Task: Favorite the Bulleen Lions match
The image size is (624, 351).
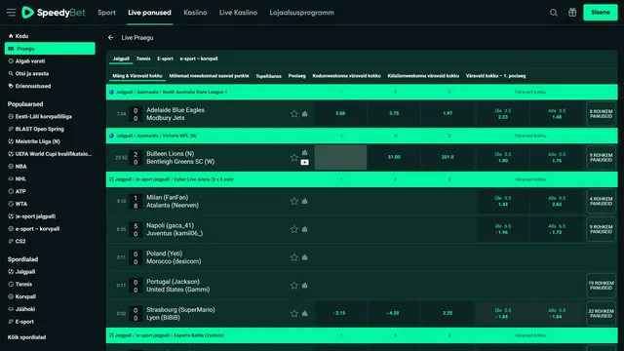Action: 294,158
